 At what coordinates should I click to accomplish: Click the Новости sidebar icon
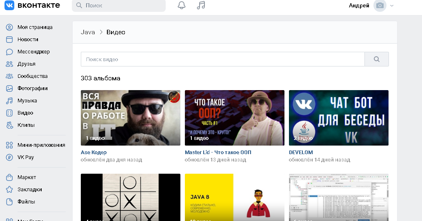9,40
